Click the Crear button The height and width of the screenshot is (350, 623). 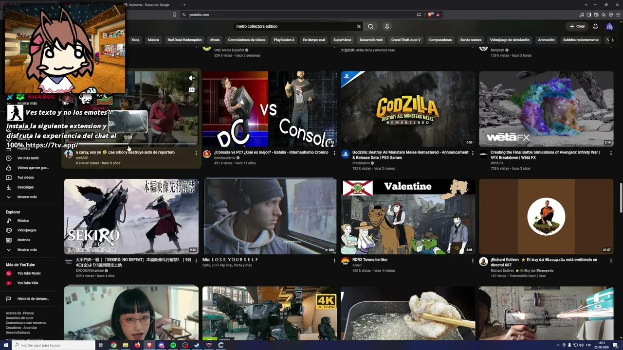tap(577, 26)
